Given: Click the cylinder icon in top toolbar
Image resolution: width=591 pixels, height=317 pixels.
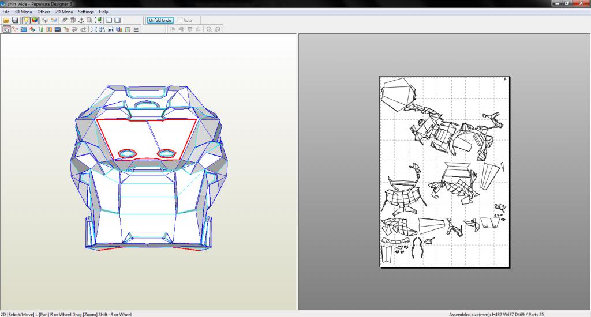Looking at the screenshot, I should coord(73,20).
